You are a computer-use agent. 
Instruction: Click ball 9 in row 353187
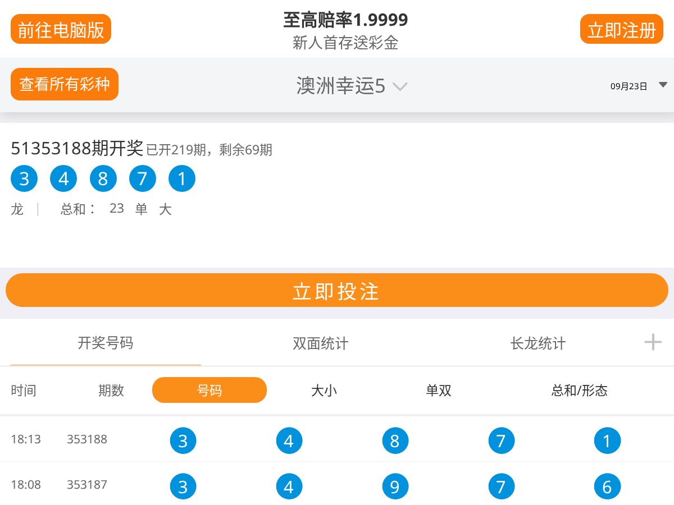(395, 486)
